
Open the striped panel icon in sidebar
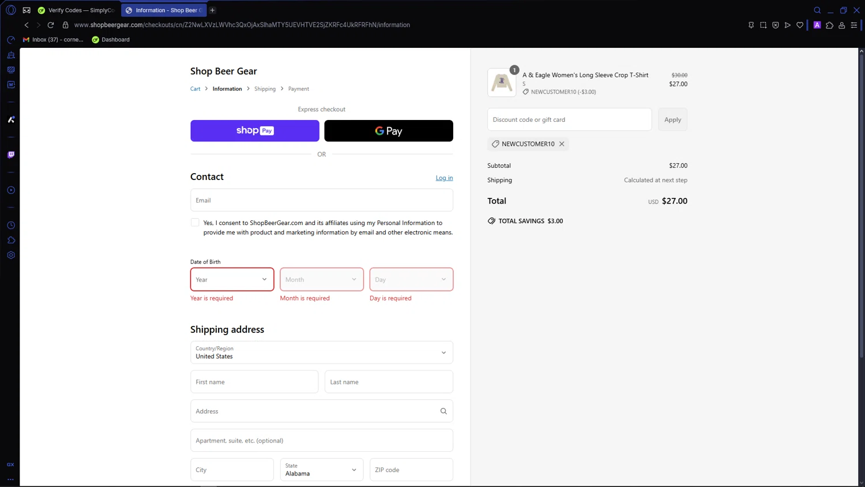pyautogui.click(x=11, y=70)
